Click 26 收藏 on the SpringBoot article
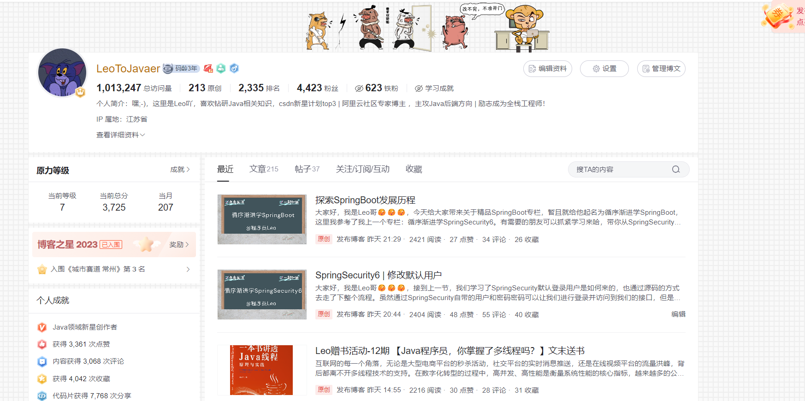This screenshot has width=805, height=401. tap(527, 240)
